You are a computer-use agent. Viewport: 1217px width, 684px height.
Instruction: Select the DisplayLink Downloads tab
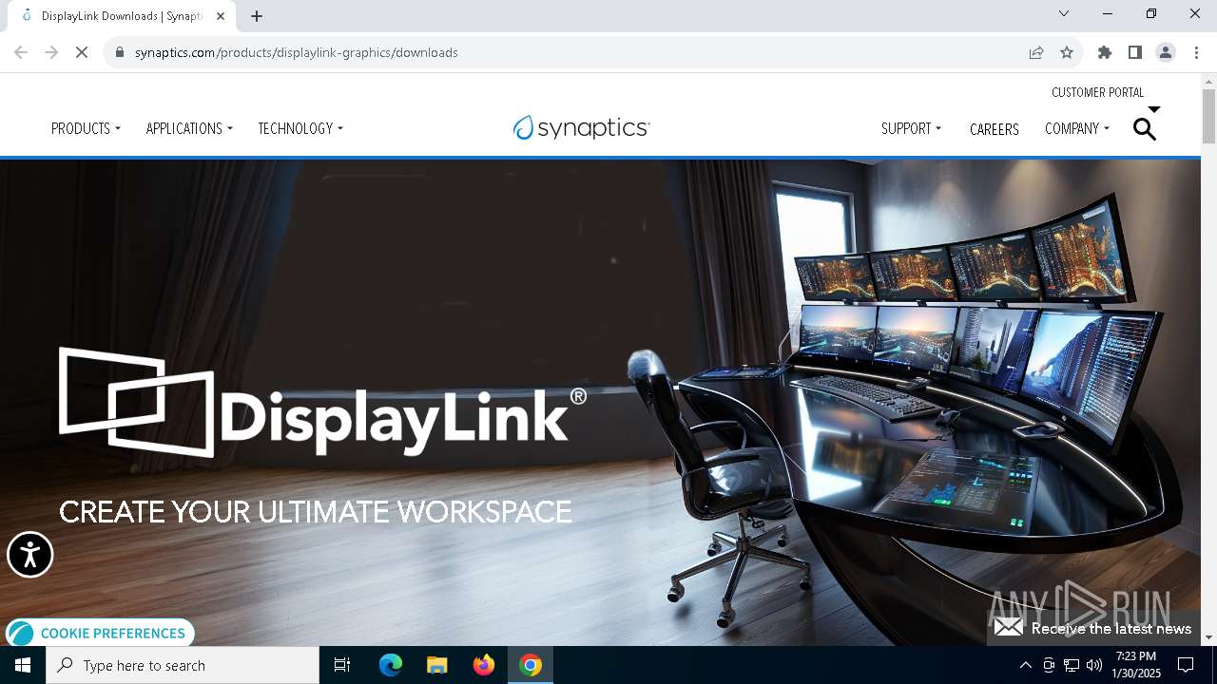click(121, 16)
